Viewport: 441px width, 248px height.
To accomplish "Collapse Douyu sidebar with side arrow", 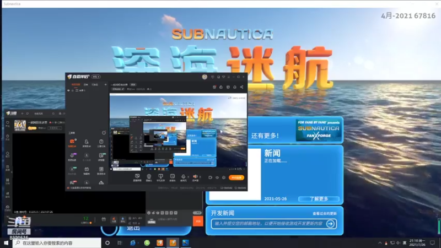I will (x=12, y=172).
